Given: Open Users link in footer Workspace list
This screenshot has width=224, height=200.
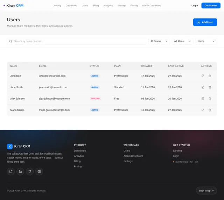Looking at the screenshot, I should point(127,151).
